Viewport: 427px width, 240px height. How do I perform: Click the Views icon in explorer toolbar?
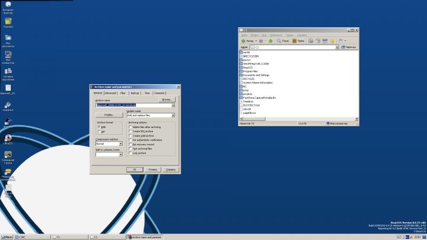[x=341, y=41]
